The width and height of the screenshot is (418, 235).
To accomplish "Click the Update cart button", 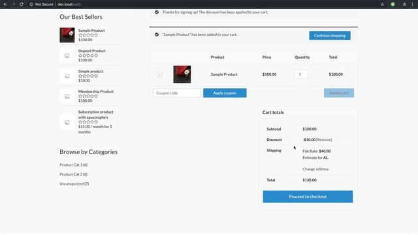I will tap(339, 93).
